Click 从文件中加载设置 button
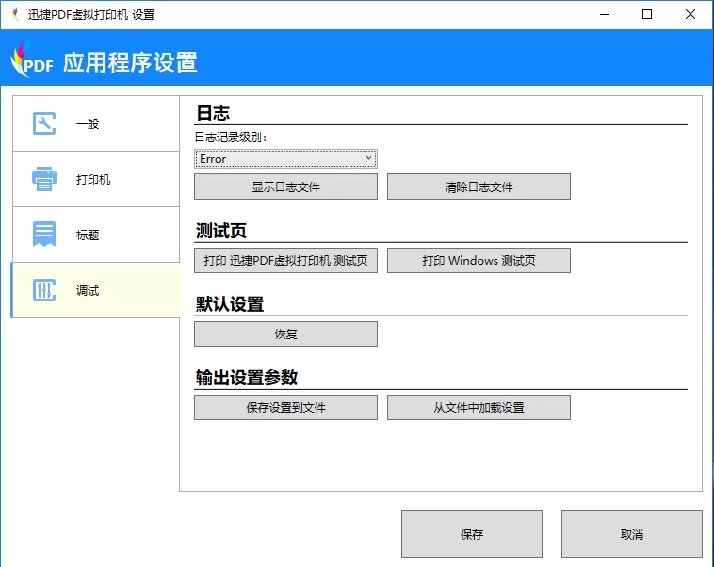714x567 pixels. (479, 407)
